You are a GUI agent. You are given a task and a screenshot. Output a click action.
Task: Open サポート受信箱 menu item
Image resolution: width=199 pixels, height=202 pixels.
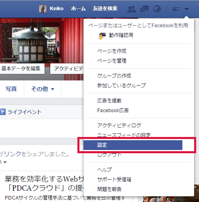(114, 179)
